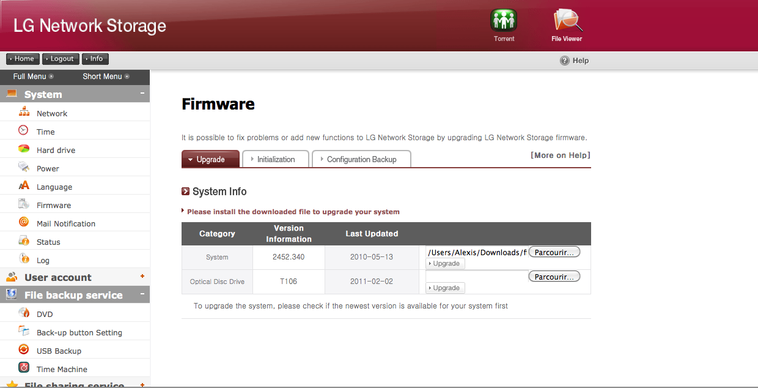Click the Time clock icon
This screenshot has height=388, width=758.
pos(24,130)
